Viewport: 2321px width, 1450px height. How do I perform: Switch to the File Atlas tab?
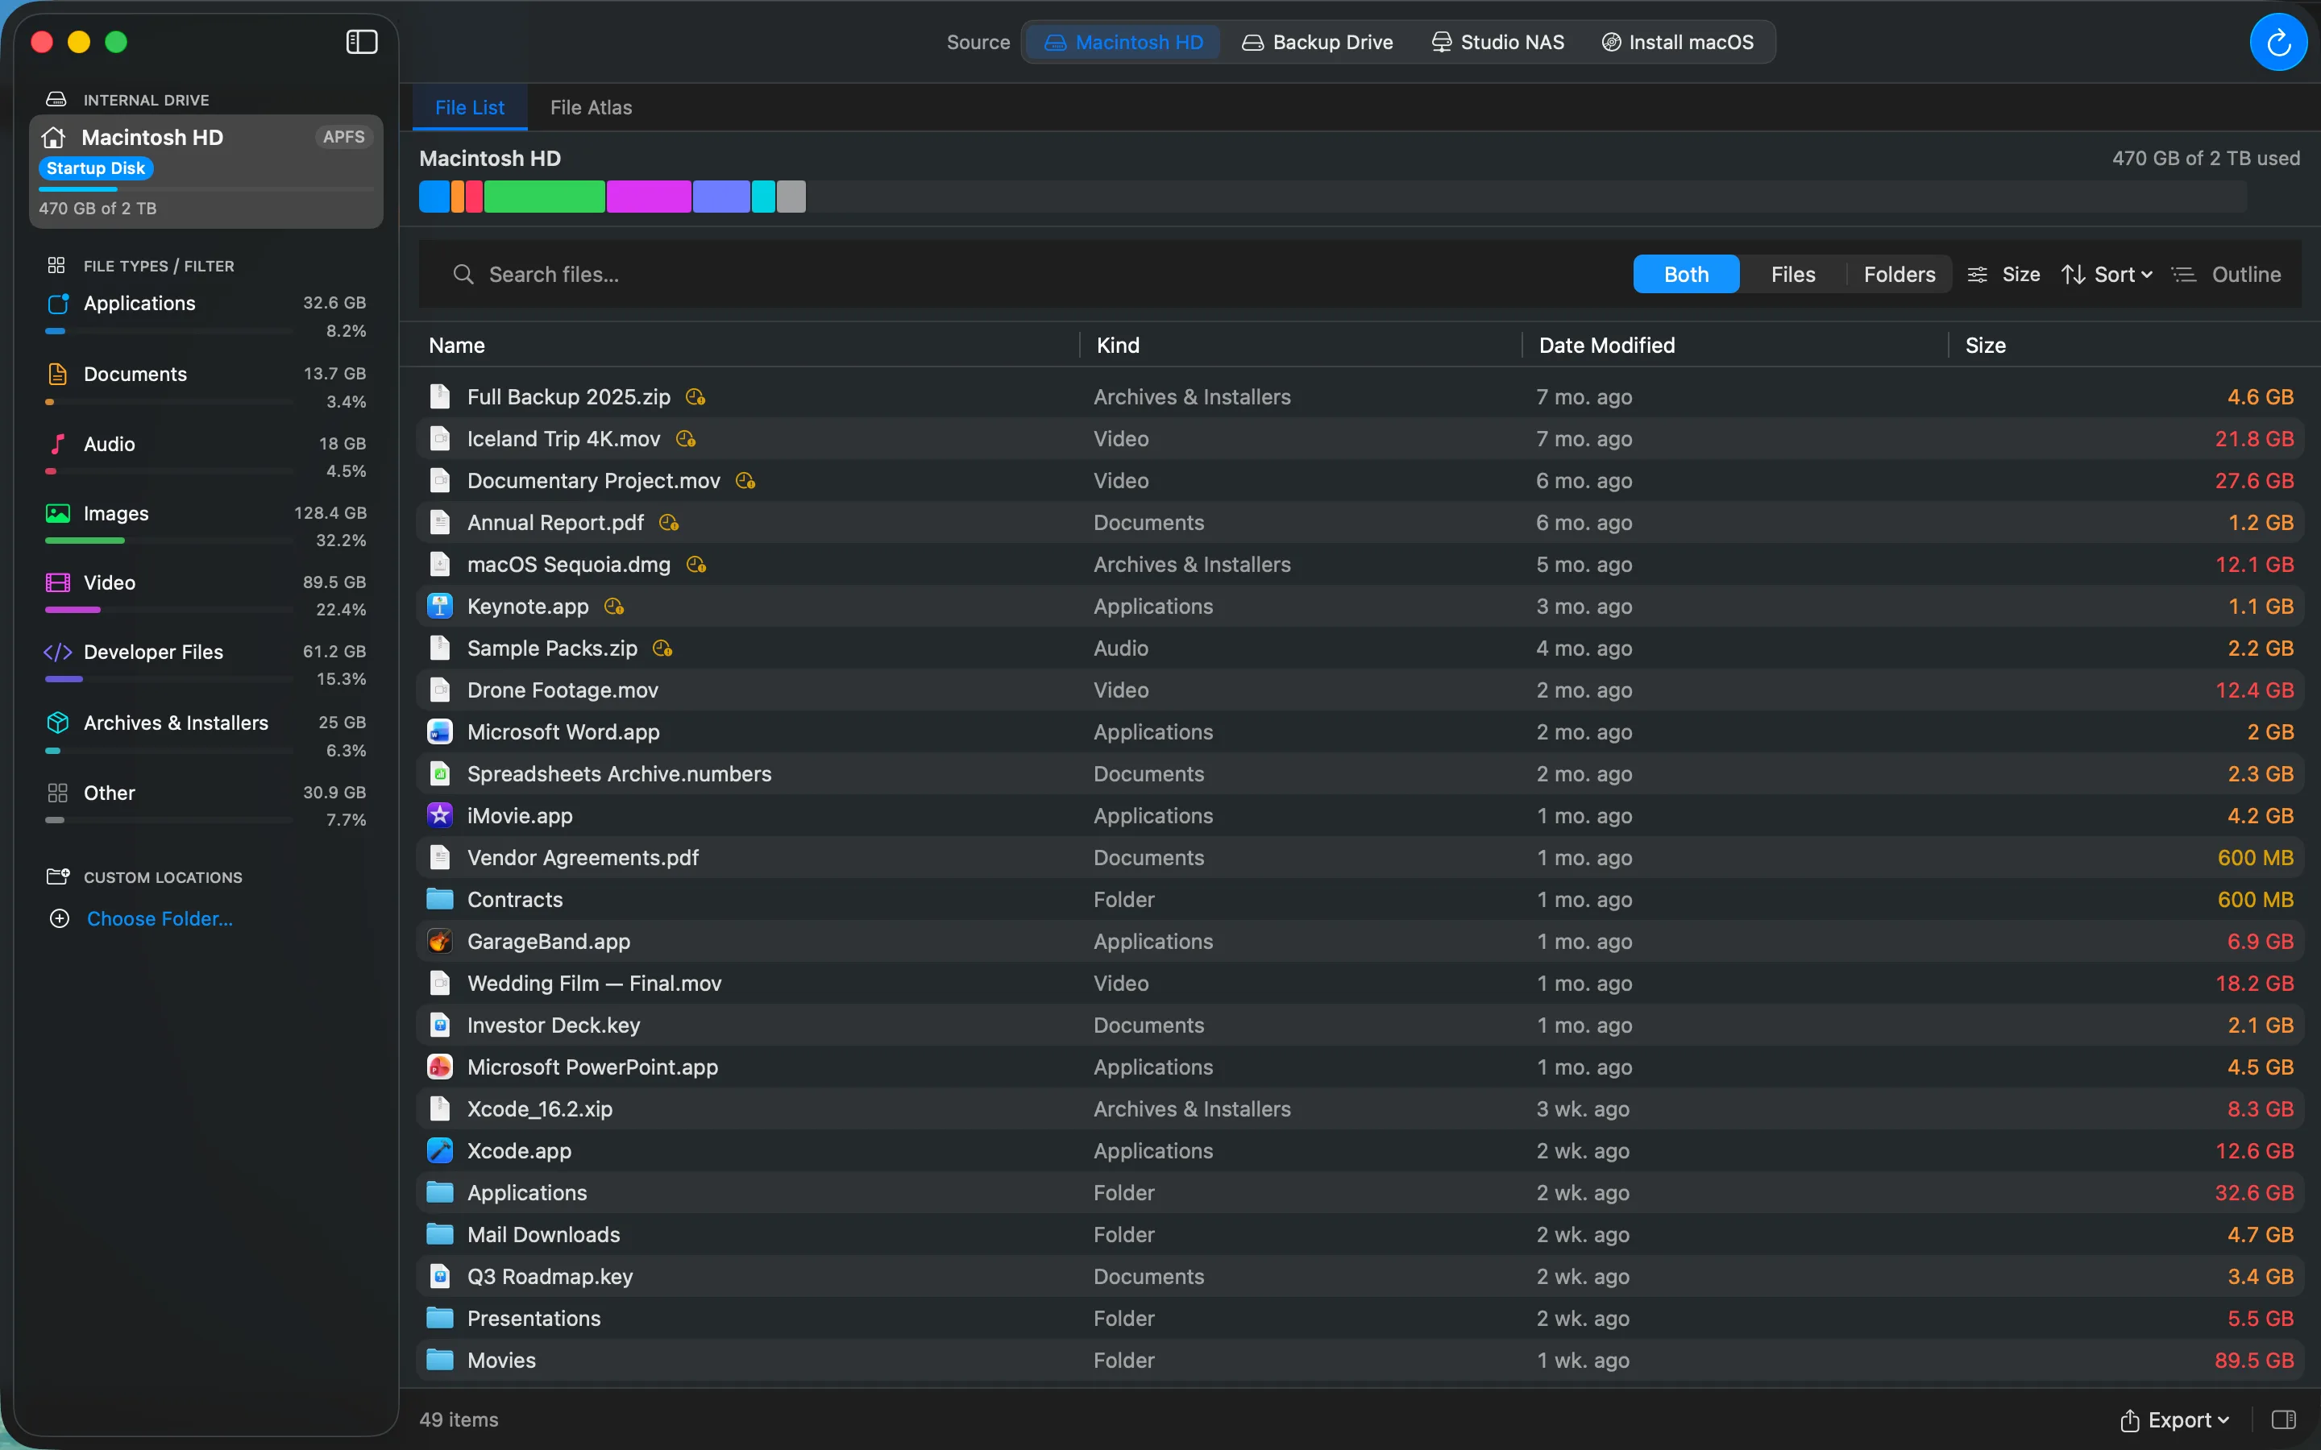591,107
